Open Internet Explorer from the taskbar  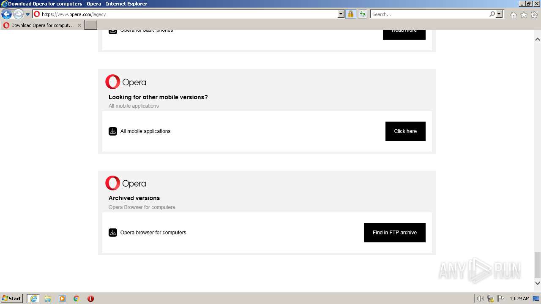(x=33, y=299)
